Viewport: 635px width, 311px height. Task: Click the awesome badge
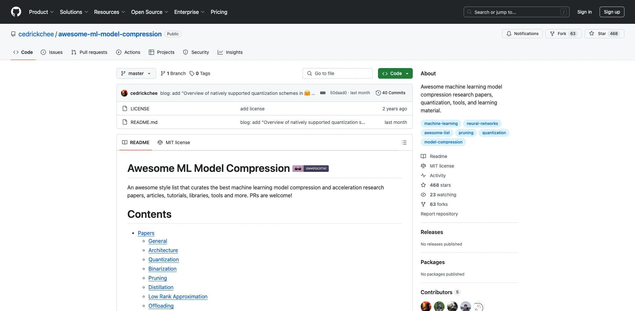tap(311, 169)
